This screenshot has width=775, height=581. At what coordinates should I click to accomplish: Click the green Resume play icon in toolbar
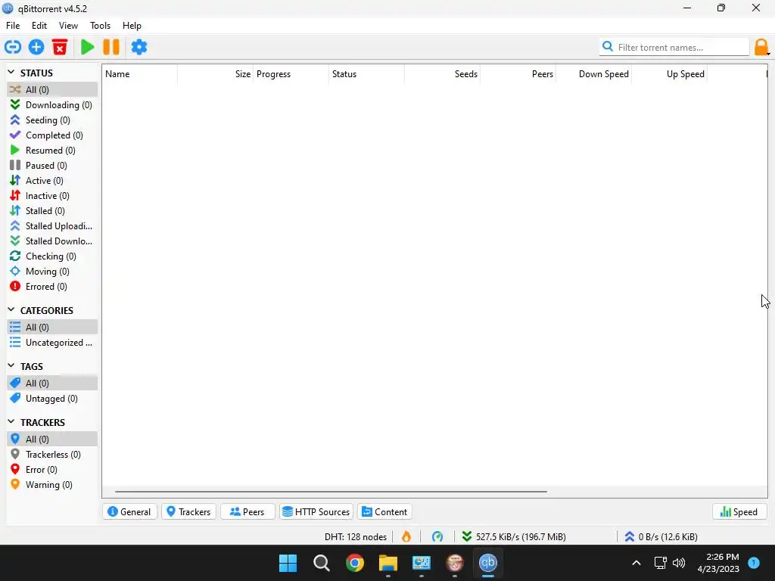[88, 47]
